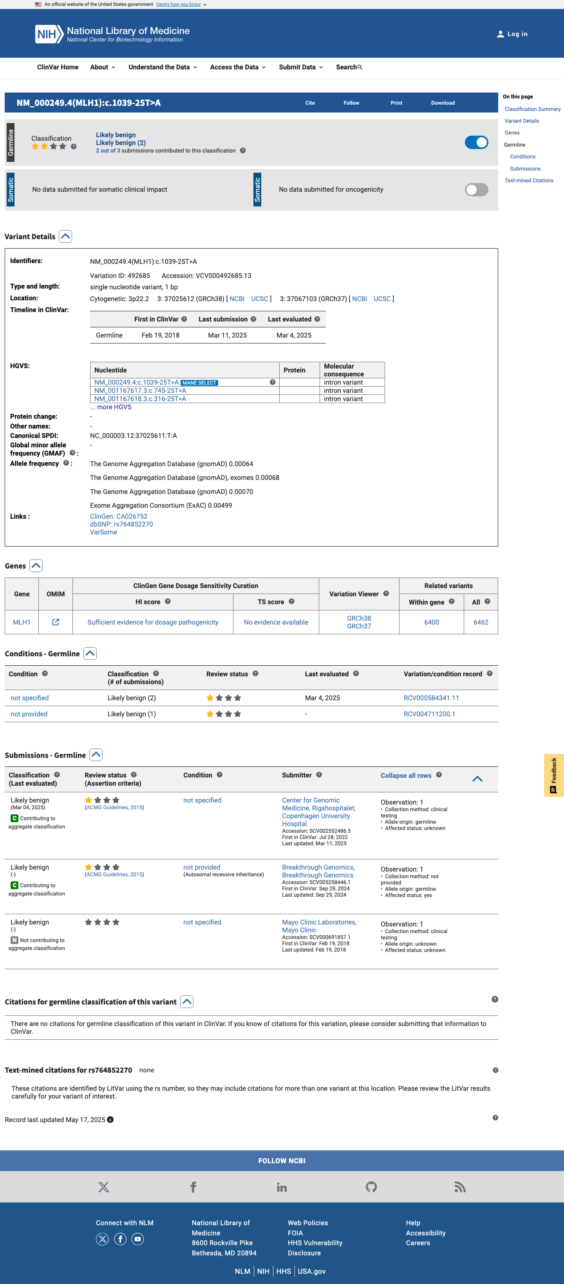This screenshot has height=1284, width=564.
Task: Open the VarSome link
Action: pyautogui.click(x=103, y=532)
